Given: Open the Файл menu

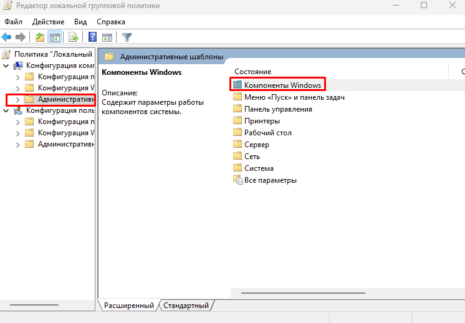Looking at the screenshot, I should [13, 22].
